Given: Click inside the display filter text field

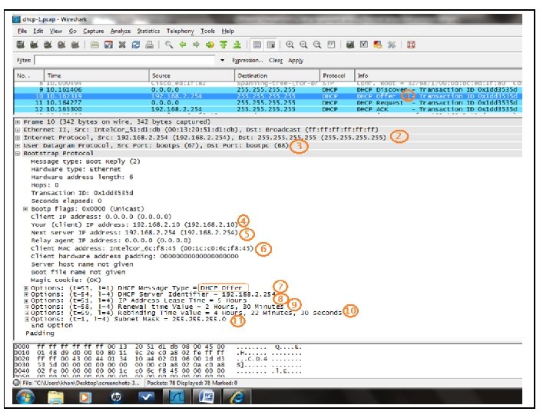Looking at the screenshot, I should [124, 61].
